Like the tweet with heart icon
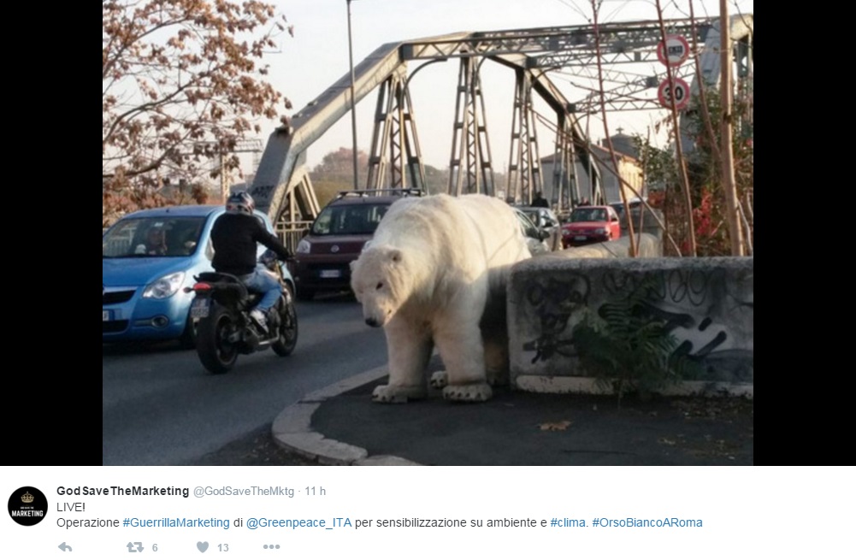 (x=203, y=547)
